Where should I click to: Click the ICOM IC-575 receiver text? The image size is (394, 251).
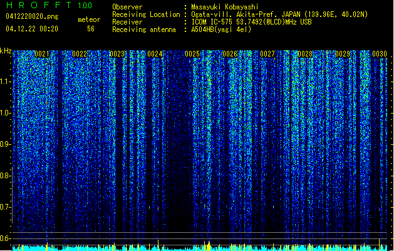(x=251, y=22)
